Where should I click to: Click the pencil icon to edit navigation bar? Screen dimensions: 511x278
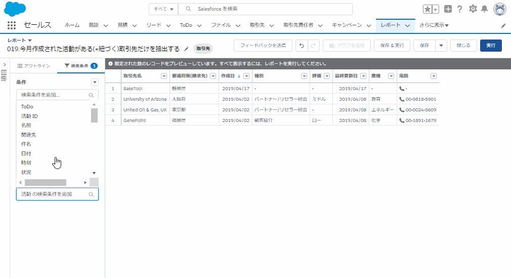pos(503,25)
